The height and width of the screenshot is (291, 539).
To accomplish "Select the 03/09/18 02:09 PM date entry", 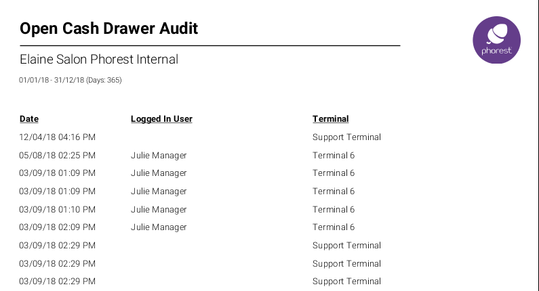I will (x=58, y=227).
